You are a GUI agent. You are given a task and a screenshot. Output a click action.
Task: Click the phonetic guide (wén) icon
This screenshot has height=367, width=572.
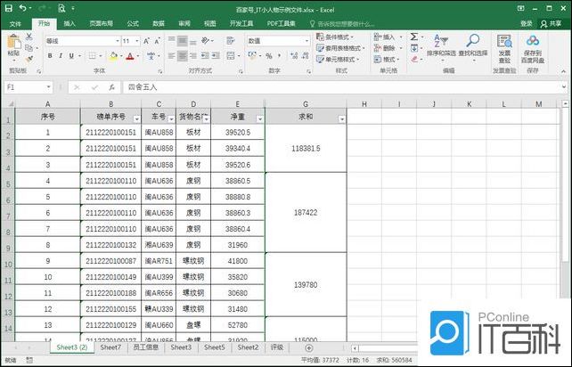151,56
